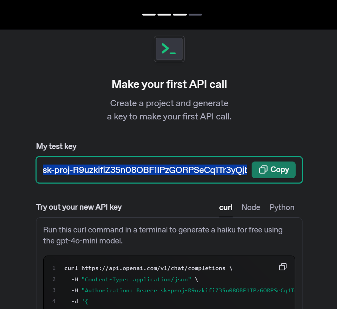Click the Content-Type header code line
This screenshot has height=309, width=337.
[x=135, y=279]
